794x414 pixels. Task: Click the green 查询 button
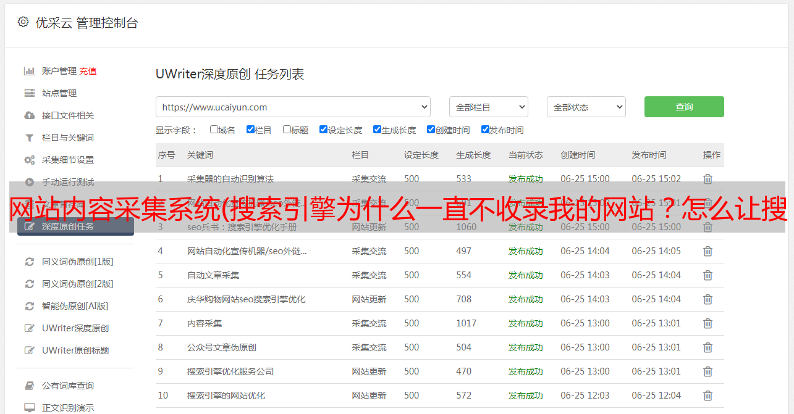pyautogui.click(x=684, y=107)
